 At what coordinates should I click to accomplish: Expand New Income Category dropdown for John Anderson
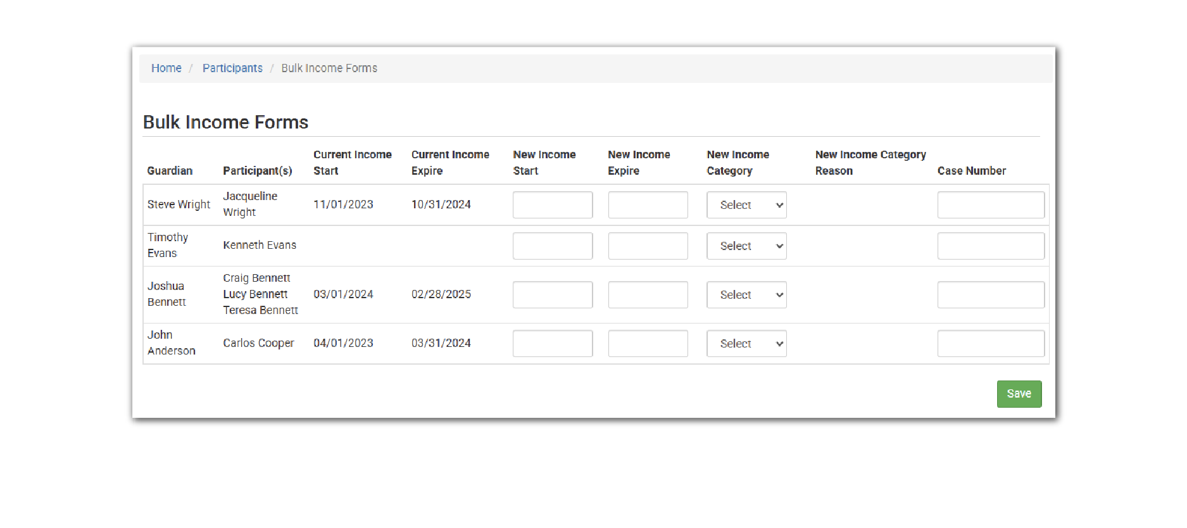[746, 344]
